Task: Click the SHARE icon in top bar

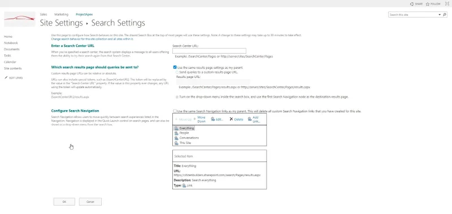Action: (x=412, y=4)
